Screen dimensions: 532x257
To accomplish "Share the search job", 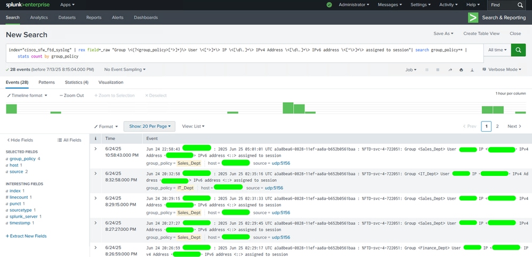I will [450, 70].
